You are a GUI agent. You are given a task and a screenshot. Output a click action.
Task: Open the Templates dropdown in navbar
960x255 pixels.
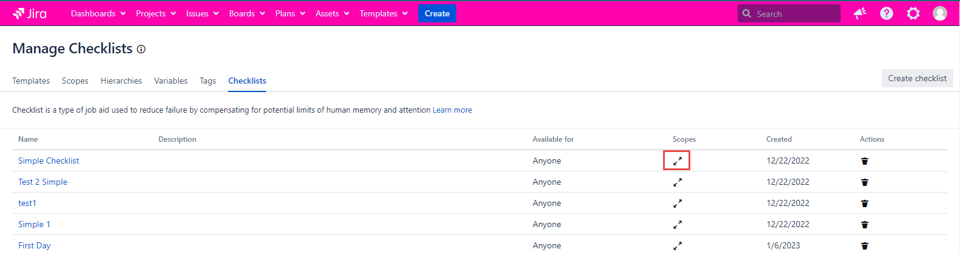coord(383,13)
